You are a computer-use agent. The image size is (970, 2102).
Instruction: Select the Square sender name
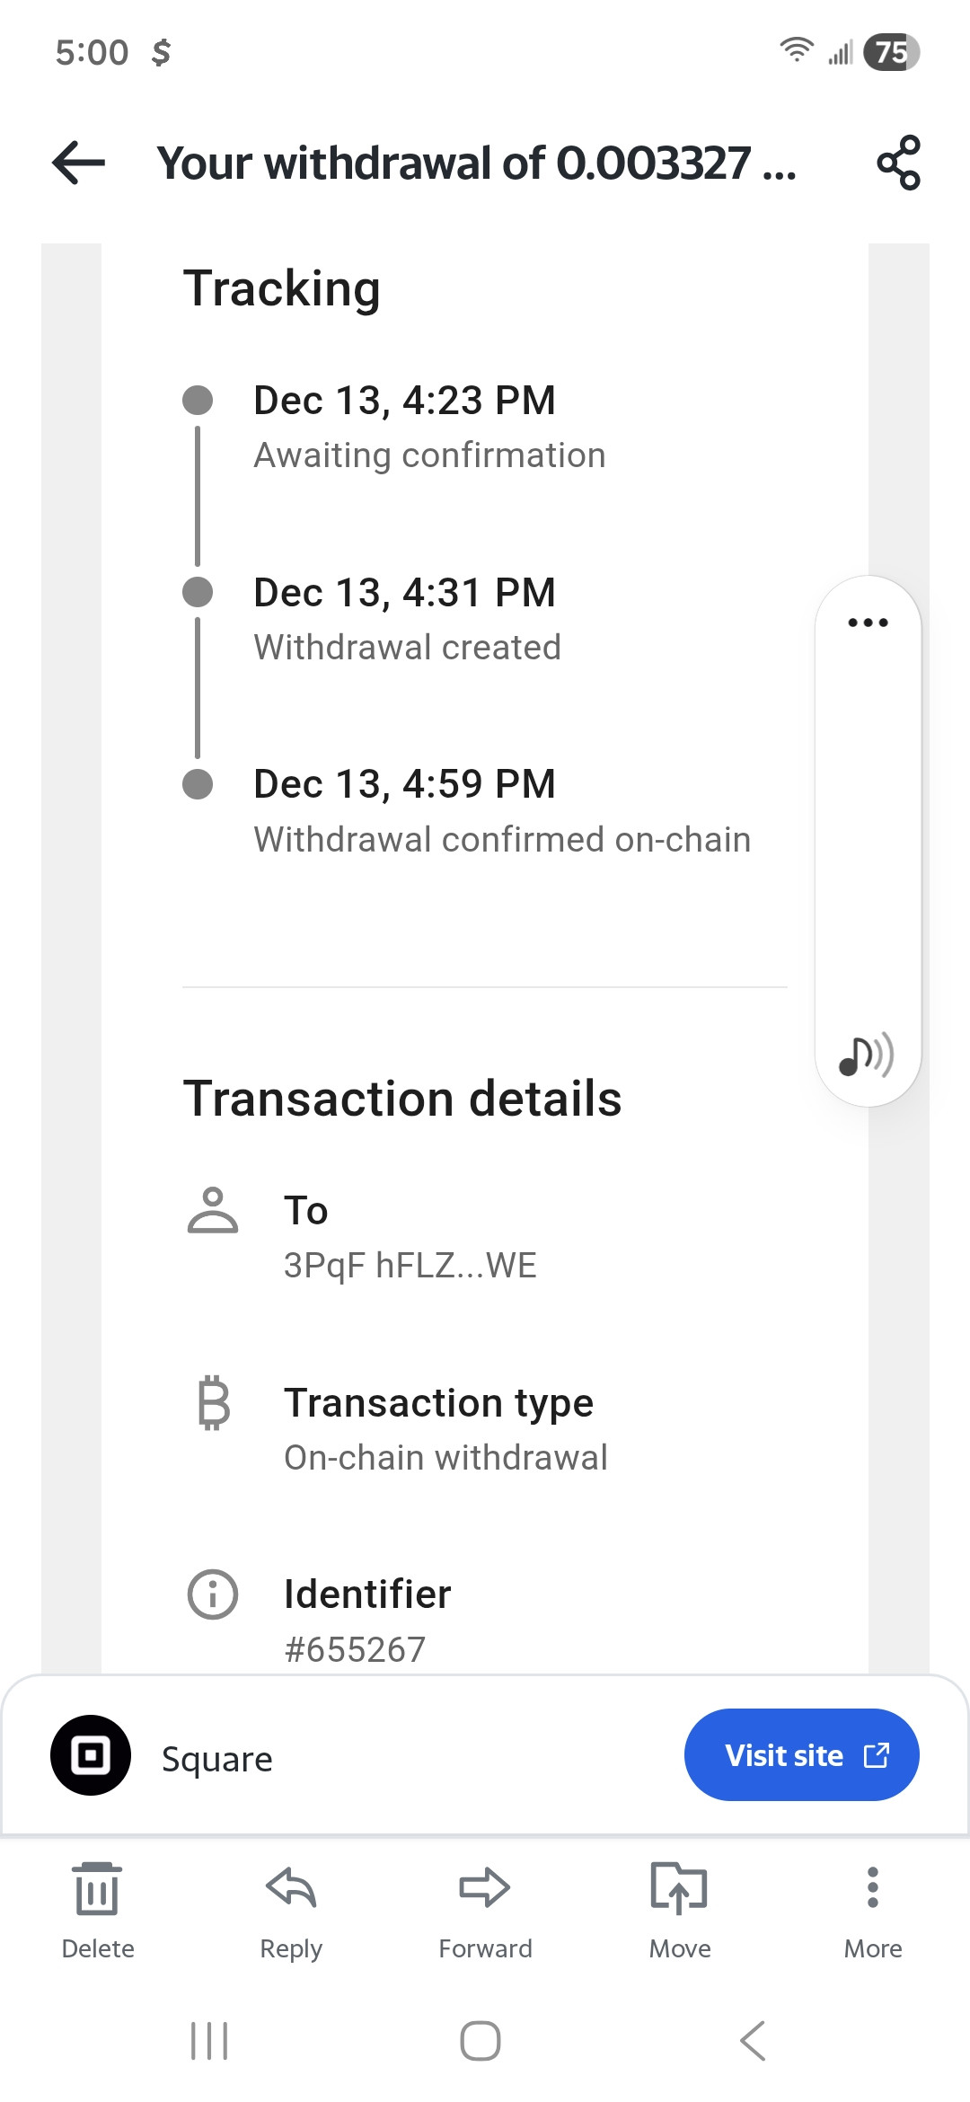pyautogui.click(x=217, y=1759)
